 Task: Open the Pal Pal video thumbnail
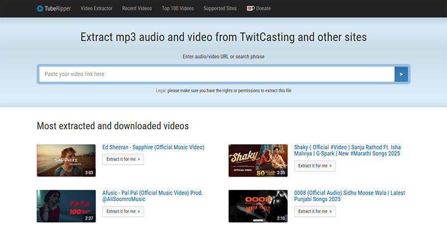66,206
